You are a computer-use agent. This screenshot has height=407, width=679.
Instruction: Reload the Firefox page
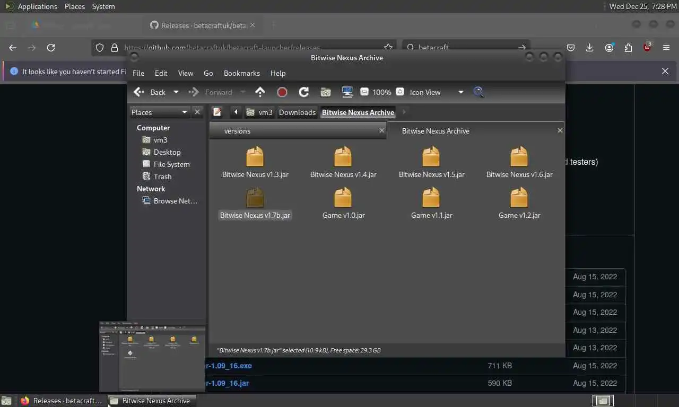(51, 48)
